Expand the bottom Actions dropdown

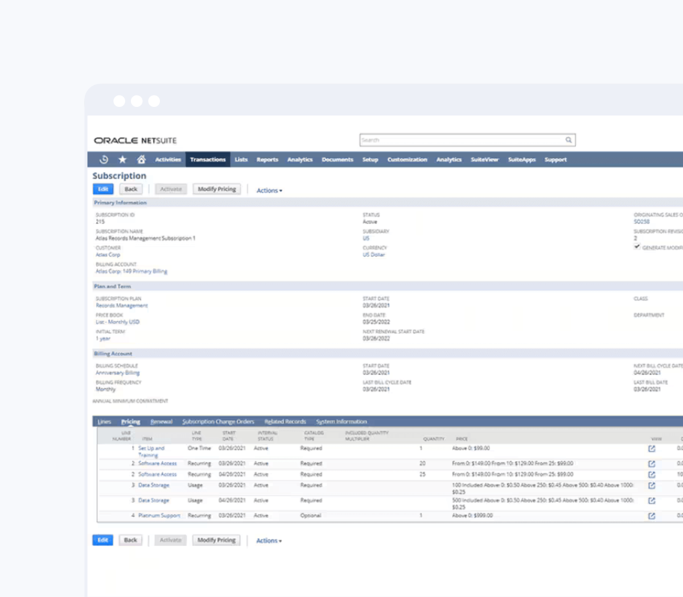coord(269,541)
